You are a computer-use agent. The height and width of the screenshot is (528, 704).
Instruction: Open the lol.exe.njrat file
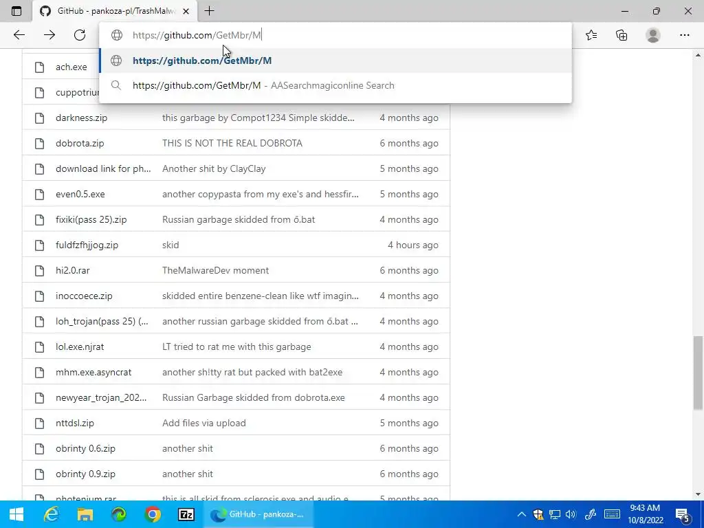pos(80,346)
